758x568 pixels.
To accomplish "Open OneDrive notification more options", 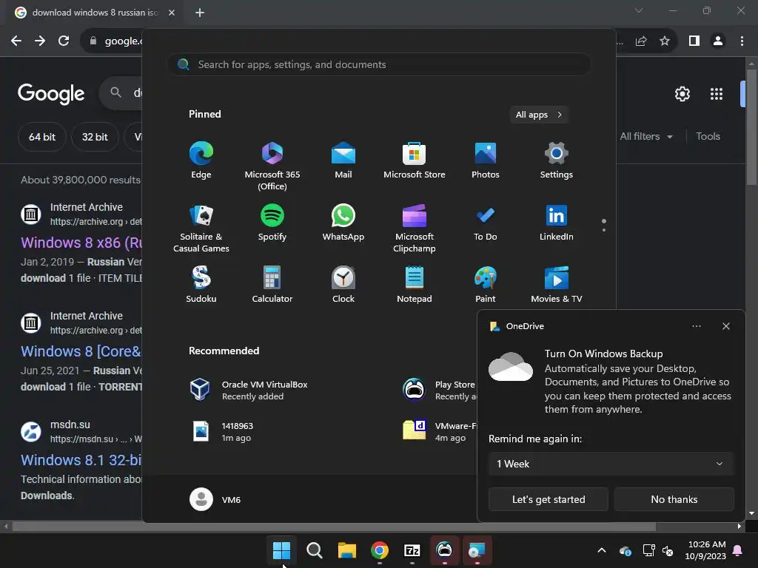I will pyautogui.click(x=696, y=326).
